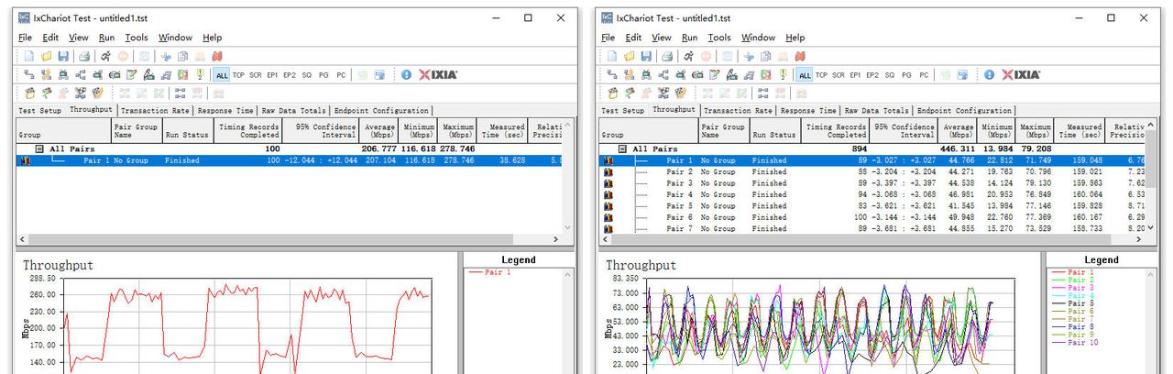Viewport: 1173px width, 374px height.
Task: Switch to Response Time tab in left window
Action: tap(226, 111)
